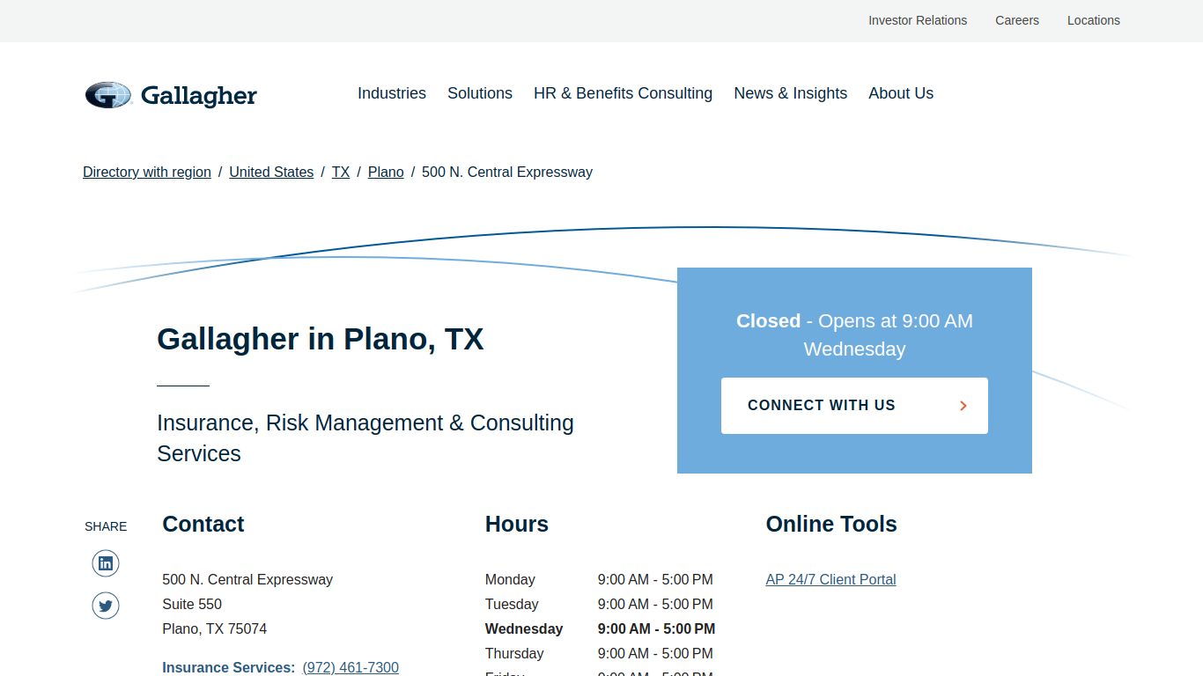This screenshot has width=1203, height=676.
Task: Click the Gallagher globe logo
Action: point(108,94)
